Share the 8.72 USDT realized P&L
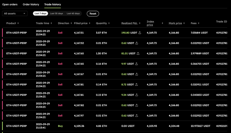Screen dimensions: 231x133 [x=137, y=85]
